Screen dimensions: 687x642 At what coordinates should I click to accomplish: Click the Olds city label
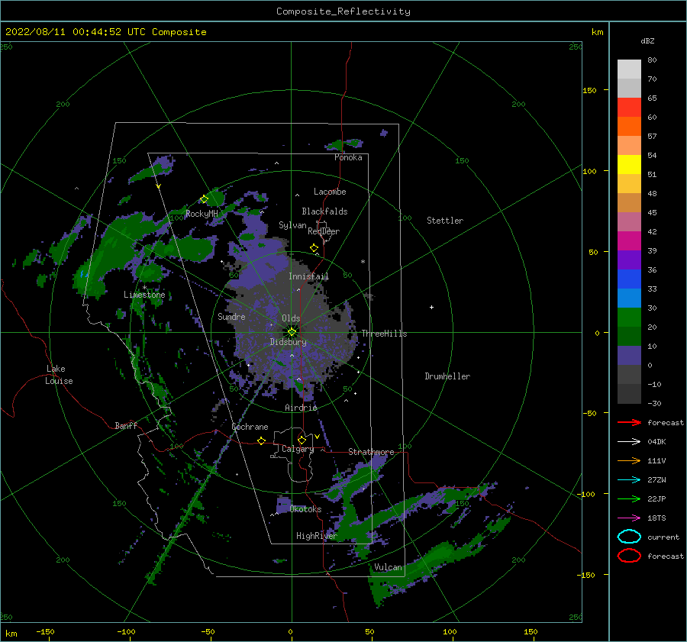pyautogui.click(x=291, y=318)
